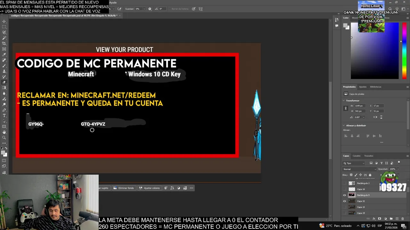
Task: Hide the Capa 32 layer
Action: click(345, 201)
